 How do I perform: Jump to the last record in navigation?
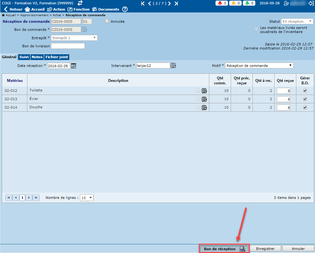click(176, 3)
